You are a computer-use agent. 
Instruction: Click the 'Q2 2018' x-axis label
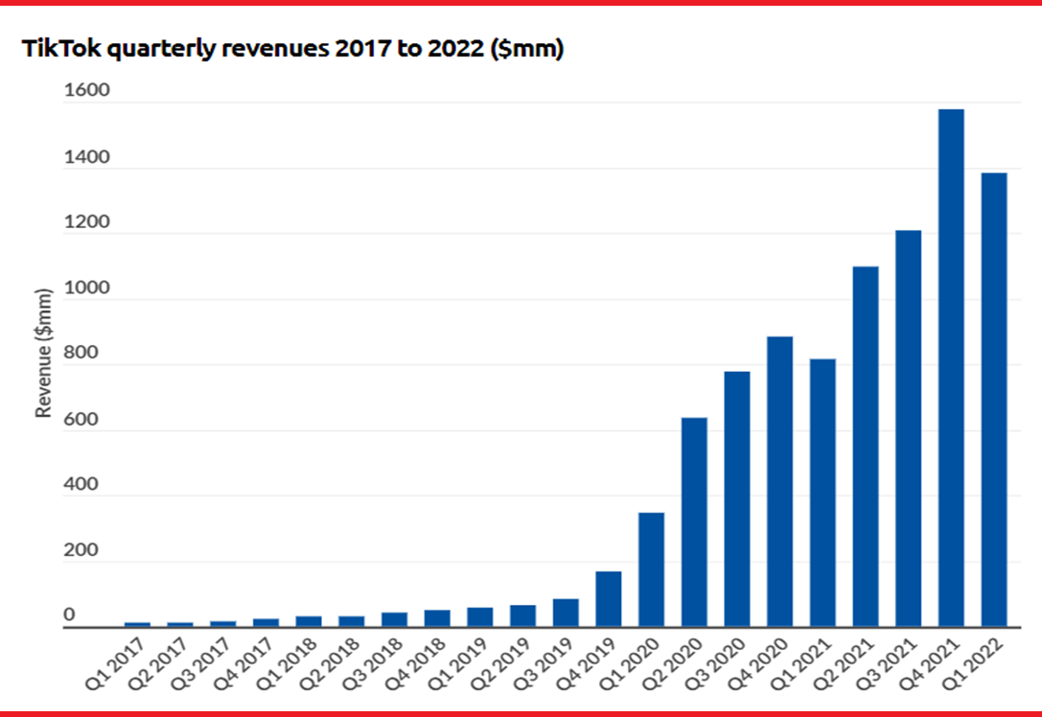(x=329, y=662)
